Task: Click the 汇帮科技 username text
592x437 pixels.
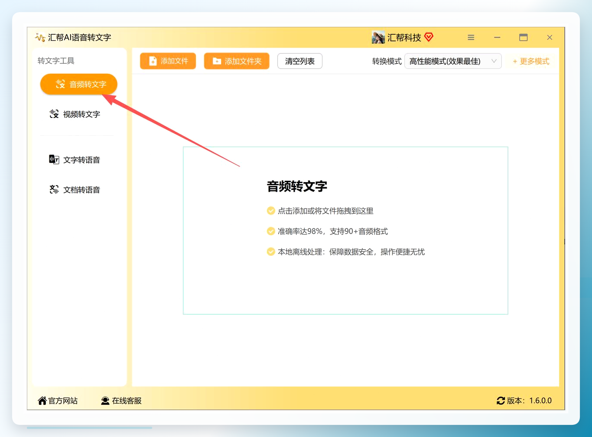Action: pyautogui.click(x=404, y=38)
